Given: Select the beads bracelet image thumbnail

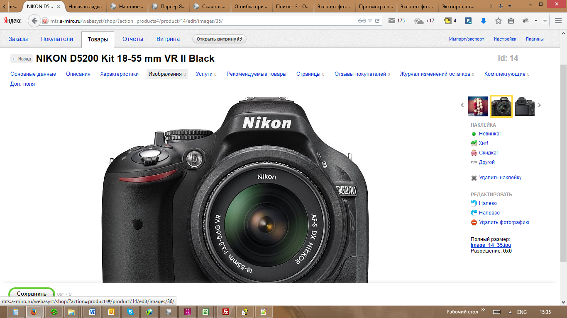Looking at the screenshot, I should click(478, 106).
